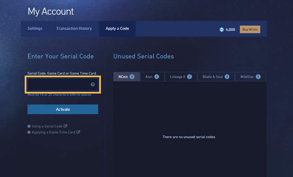Click the Buy NCoin button
The height and width of the screenshot is (177, 293).
(250, 30)
